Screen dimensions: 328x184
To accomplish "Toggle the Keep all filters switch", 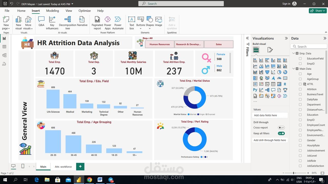I will click(281, 133).
